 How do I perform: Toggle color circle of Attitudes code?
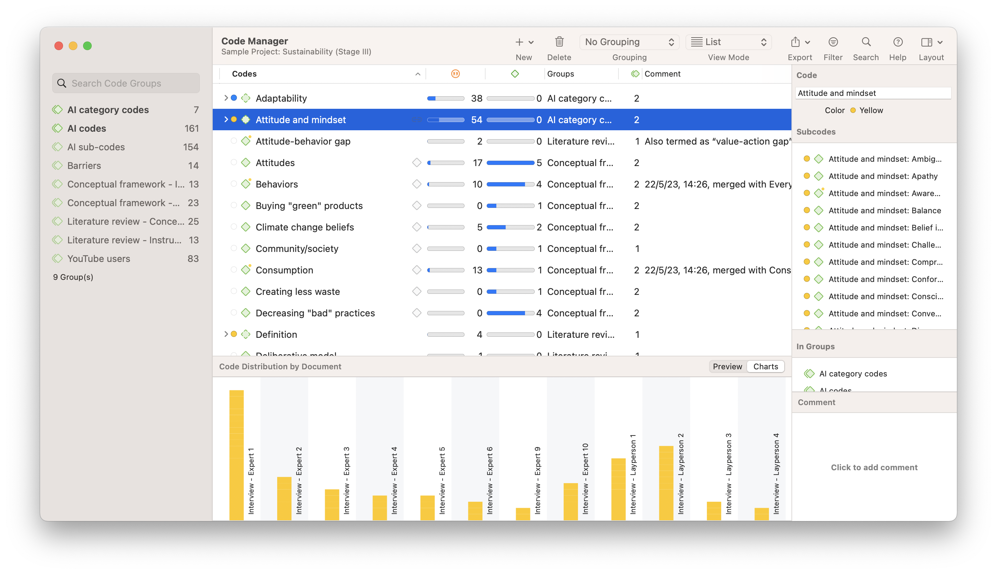233,162
